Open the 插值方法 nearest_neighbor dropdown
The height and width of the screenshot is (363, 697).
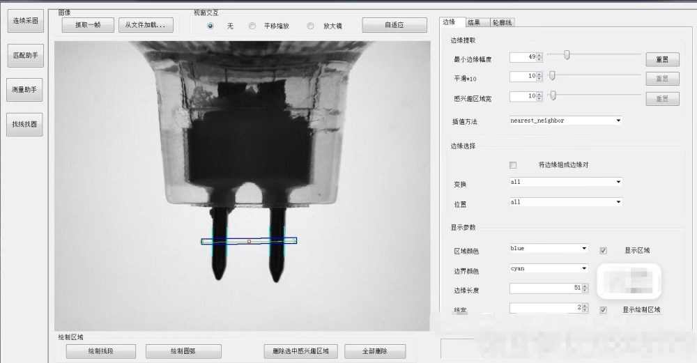point(565,121)
